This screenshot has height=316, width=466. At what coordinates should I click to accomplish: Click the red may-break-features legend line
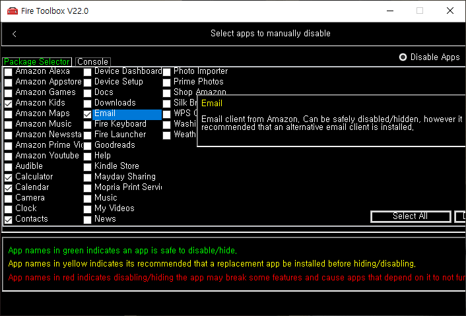pos(237,278)
